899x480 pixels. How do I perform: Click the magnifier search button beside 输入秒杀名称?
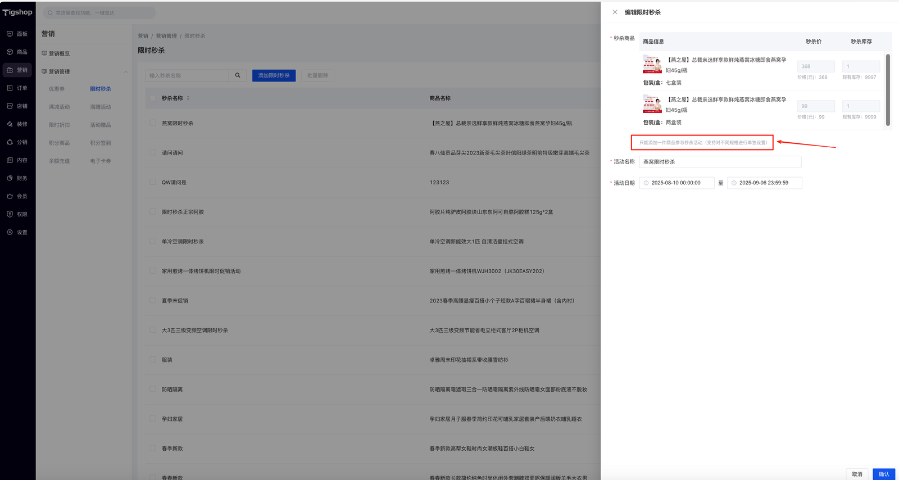[x=238, y=75]
